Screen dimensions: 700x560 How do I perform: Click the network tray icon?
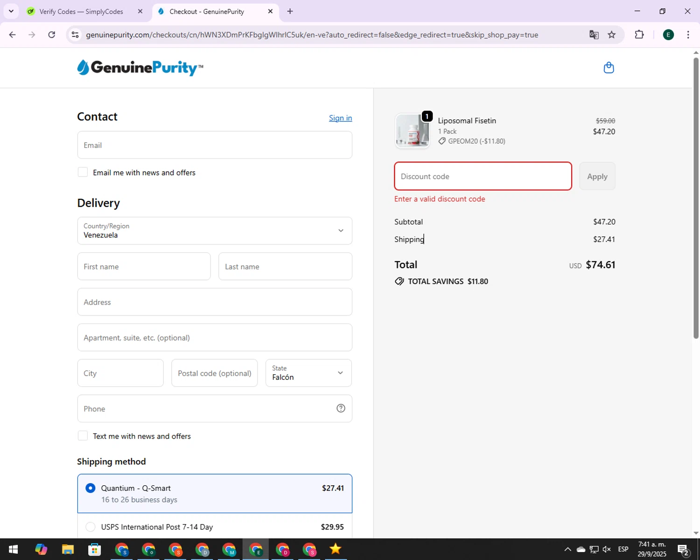point(594,549)
